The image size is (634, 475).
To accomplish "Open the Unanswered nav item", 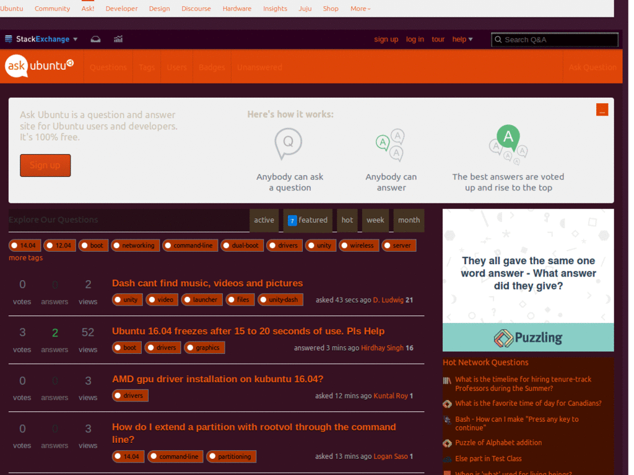I will (259, 67).
